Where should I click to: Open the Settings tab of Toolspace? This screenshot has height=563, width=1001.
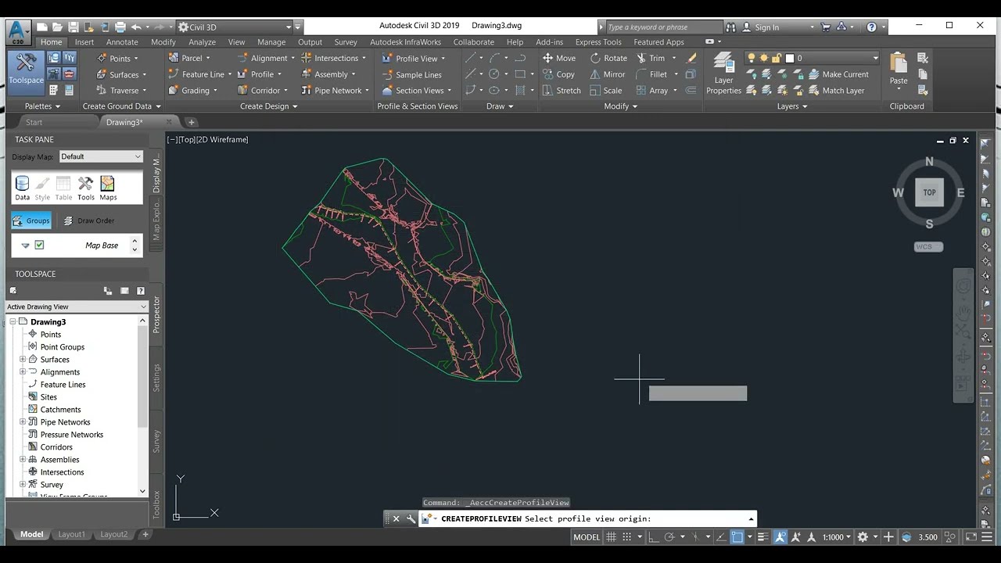coord(156,378)
